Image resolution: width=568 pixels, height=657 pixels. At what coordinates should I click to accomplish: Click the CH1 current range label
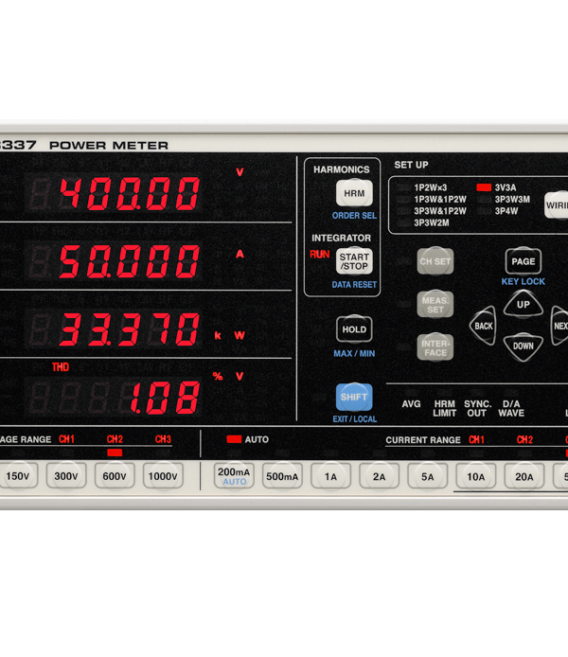pos(477,439)
